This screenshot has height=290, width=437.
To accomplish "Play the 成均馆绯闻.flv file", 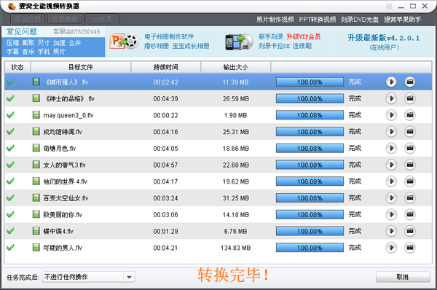I will click(391, 132).
